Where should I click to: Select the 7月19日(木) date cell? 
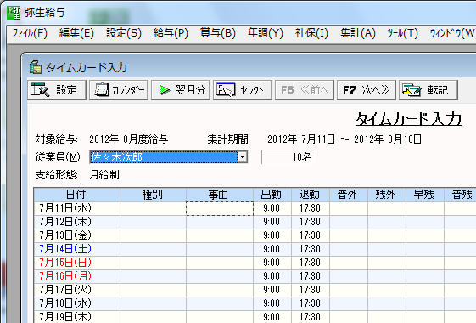tap(77, 316)
